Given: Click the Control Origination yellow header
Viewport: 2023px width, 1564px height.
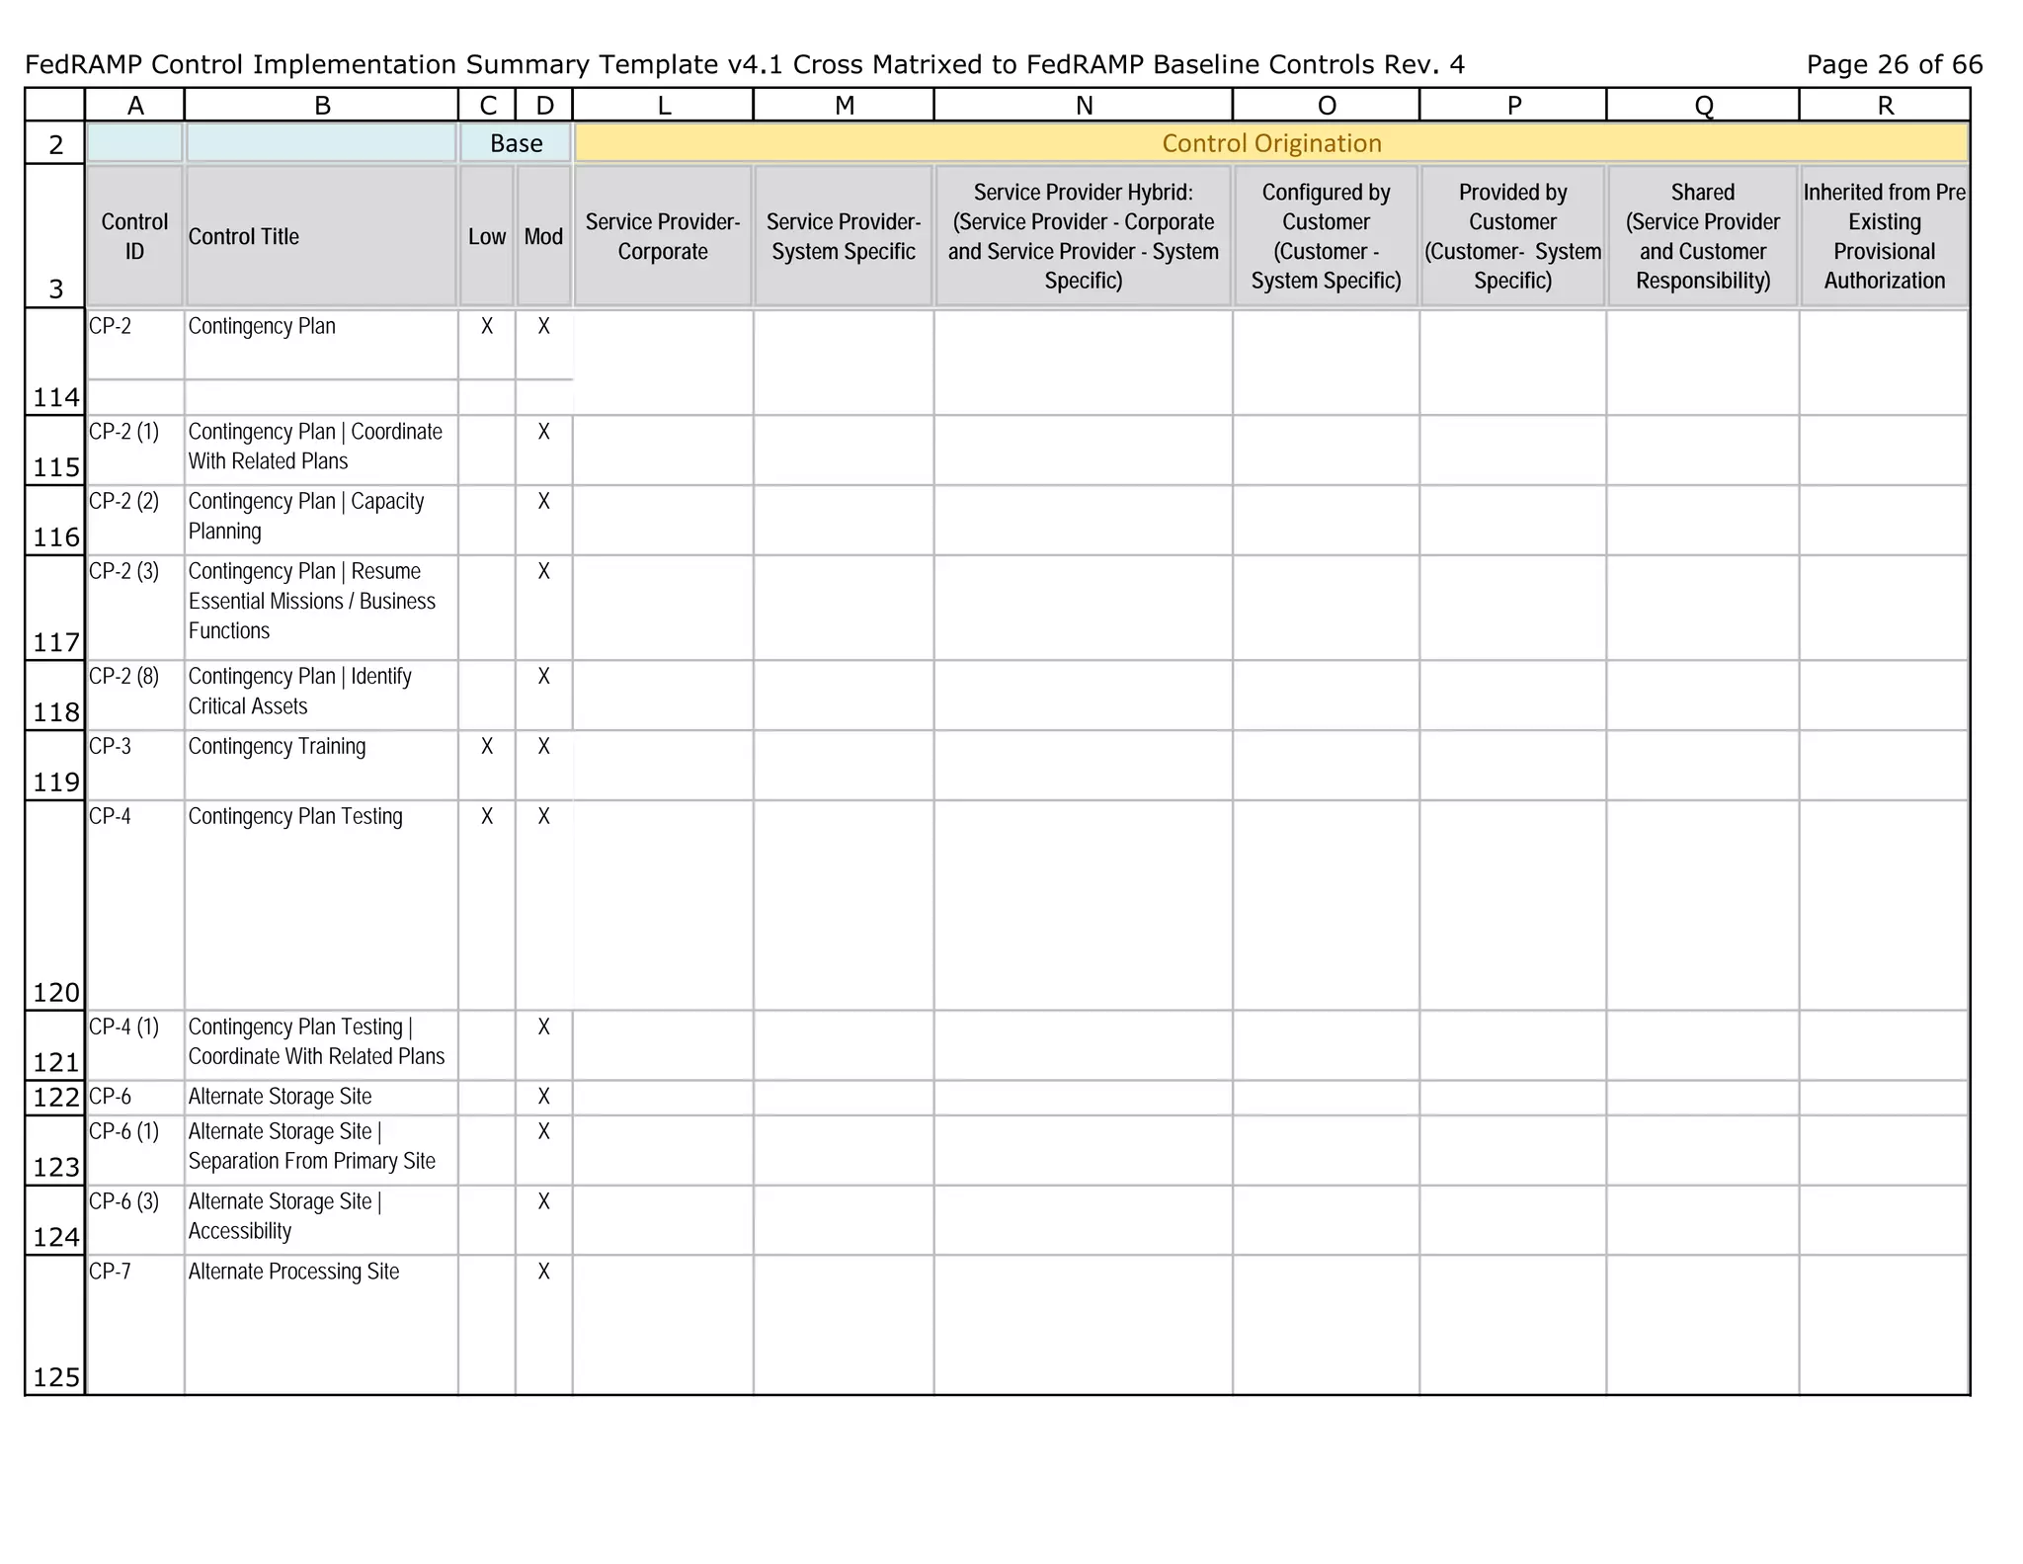Looking at the screenshot, I should tap(1271, 143).
